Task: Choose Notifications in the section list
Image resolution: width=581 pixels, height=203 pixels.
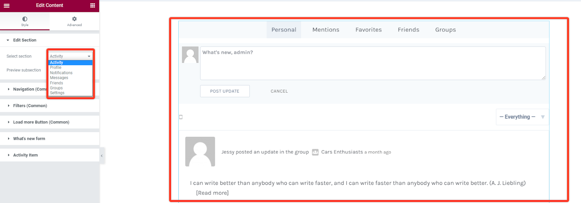Action: pyautogui.click(x=70, y=73)
